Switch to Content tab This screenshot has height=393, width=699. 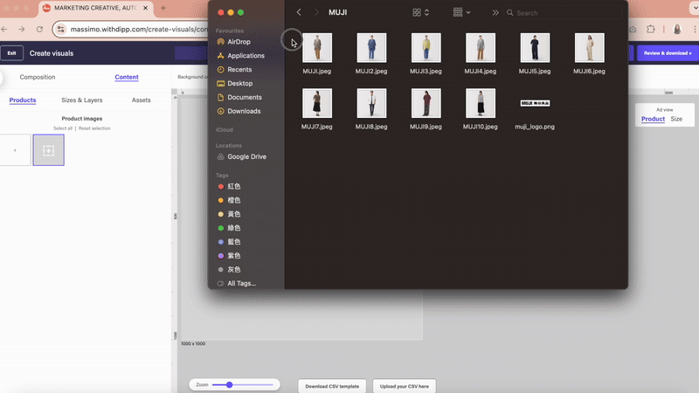127,77
